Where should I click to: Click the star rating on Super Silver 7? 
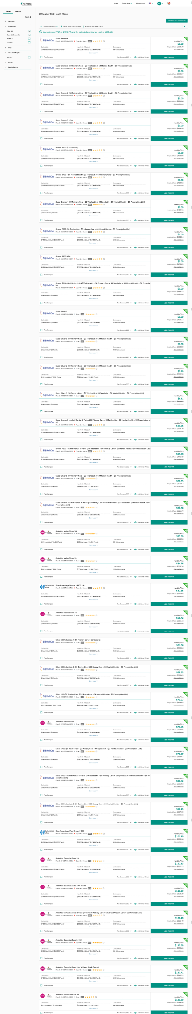(x=90, y=314)
